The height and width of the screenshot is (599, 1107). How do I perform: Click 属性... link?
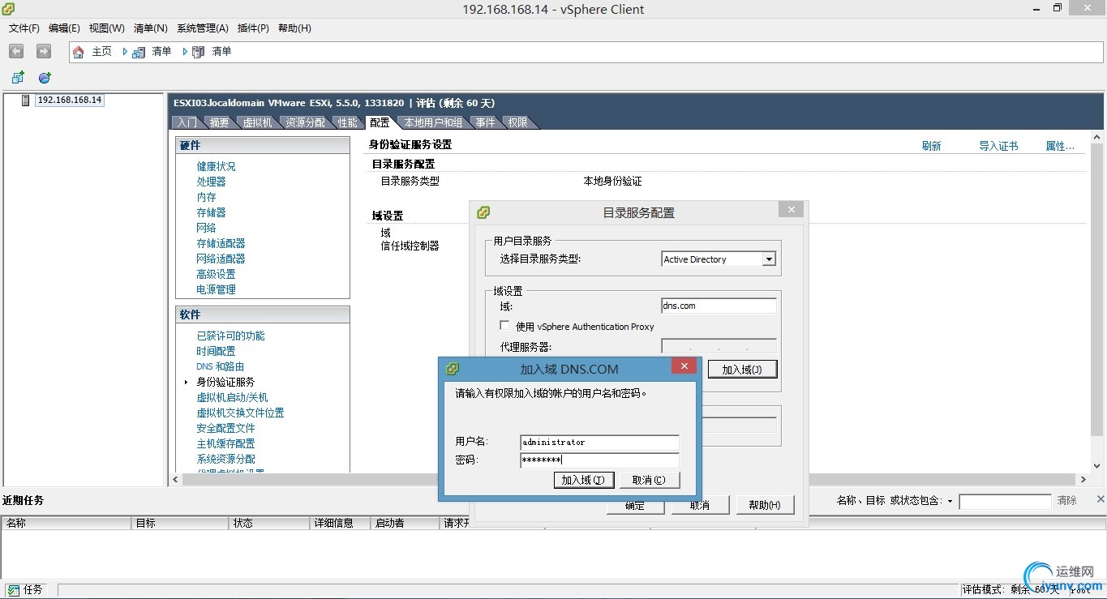click(x=1060, y=146)
